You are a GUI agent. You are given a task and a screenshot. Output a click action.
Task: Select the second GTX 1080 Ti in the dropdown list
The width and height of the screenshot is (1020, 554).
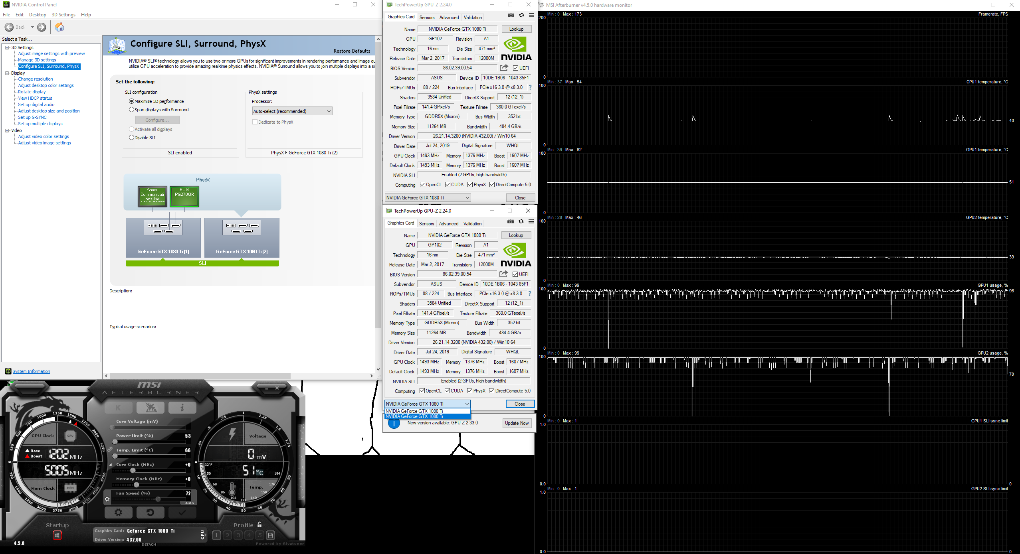[x=427, y=416]
